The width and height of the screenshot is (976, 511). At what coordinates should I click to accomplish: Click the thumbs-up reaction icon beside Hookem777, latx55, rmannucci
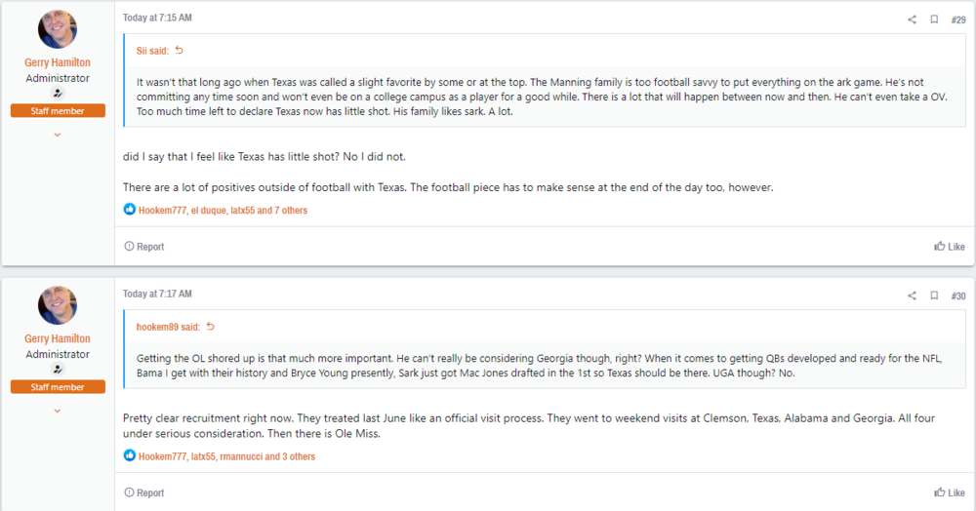click(130, 455)
